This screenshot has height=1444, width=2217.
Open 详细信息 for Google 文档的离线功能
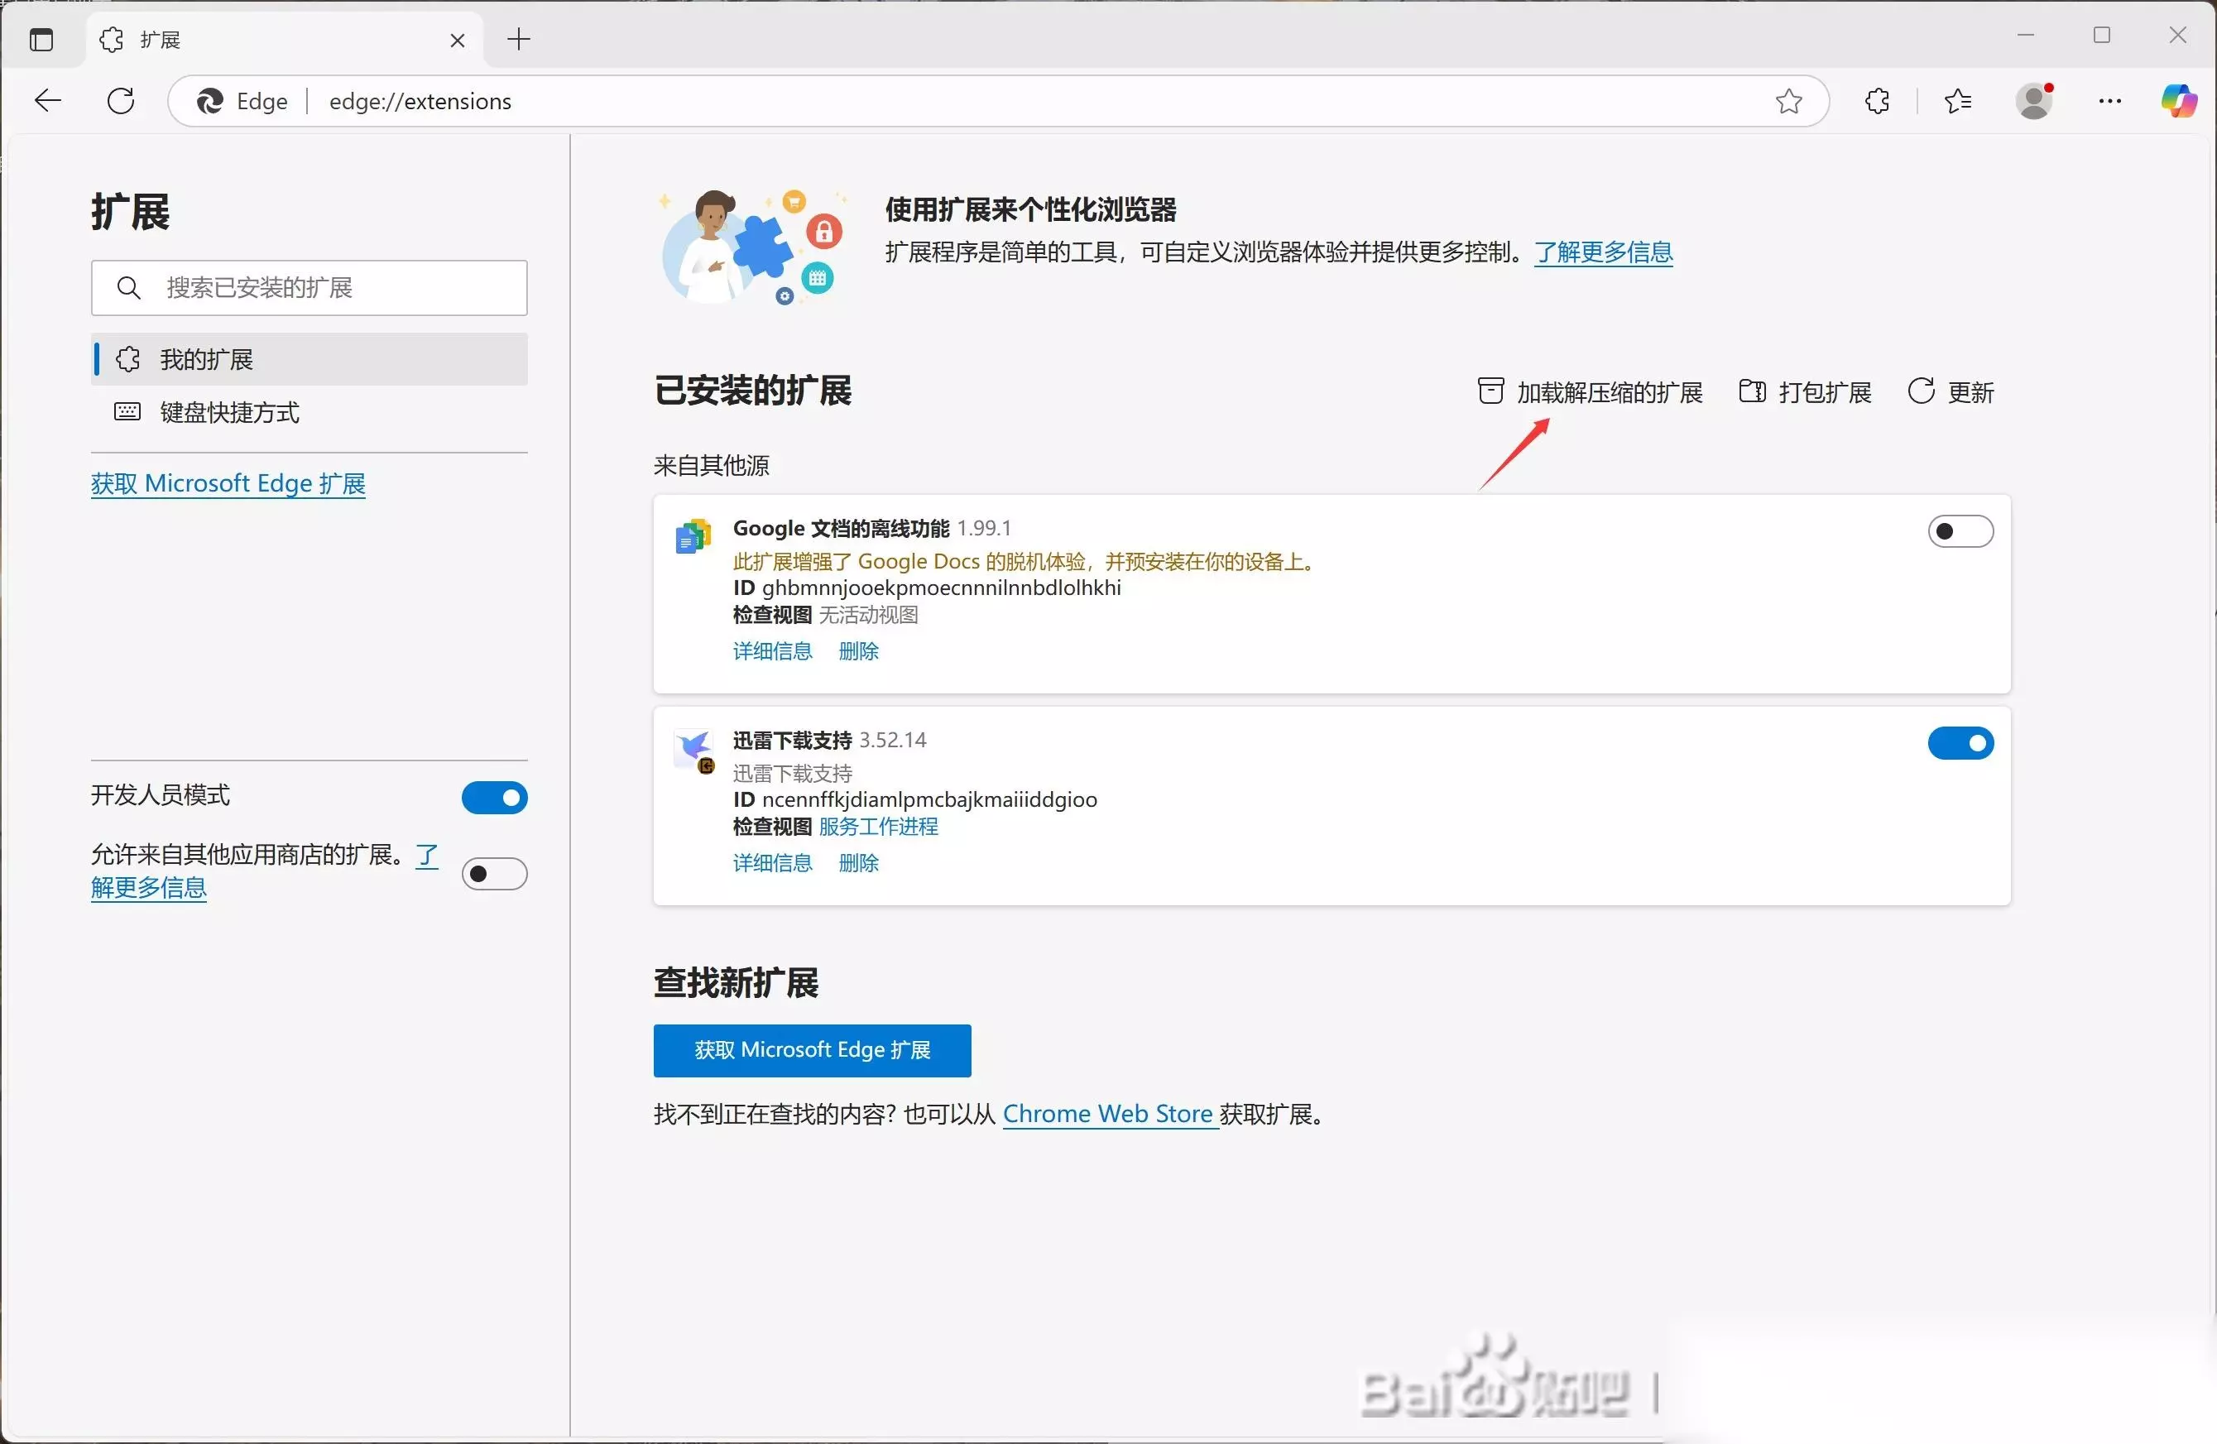click(772, 651)
